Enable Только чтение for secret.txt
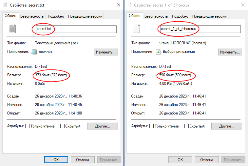 [28, 126]
